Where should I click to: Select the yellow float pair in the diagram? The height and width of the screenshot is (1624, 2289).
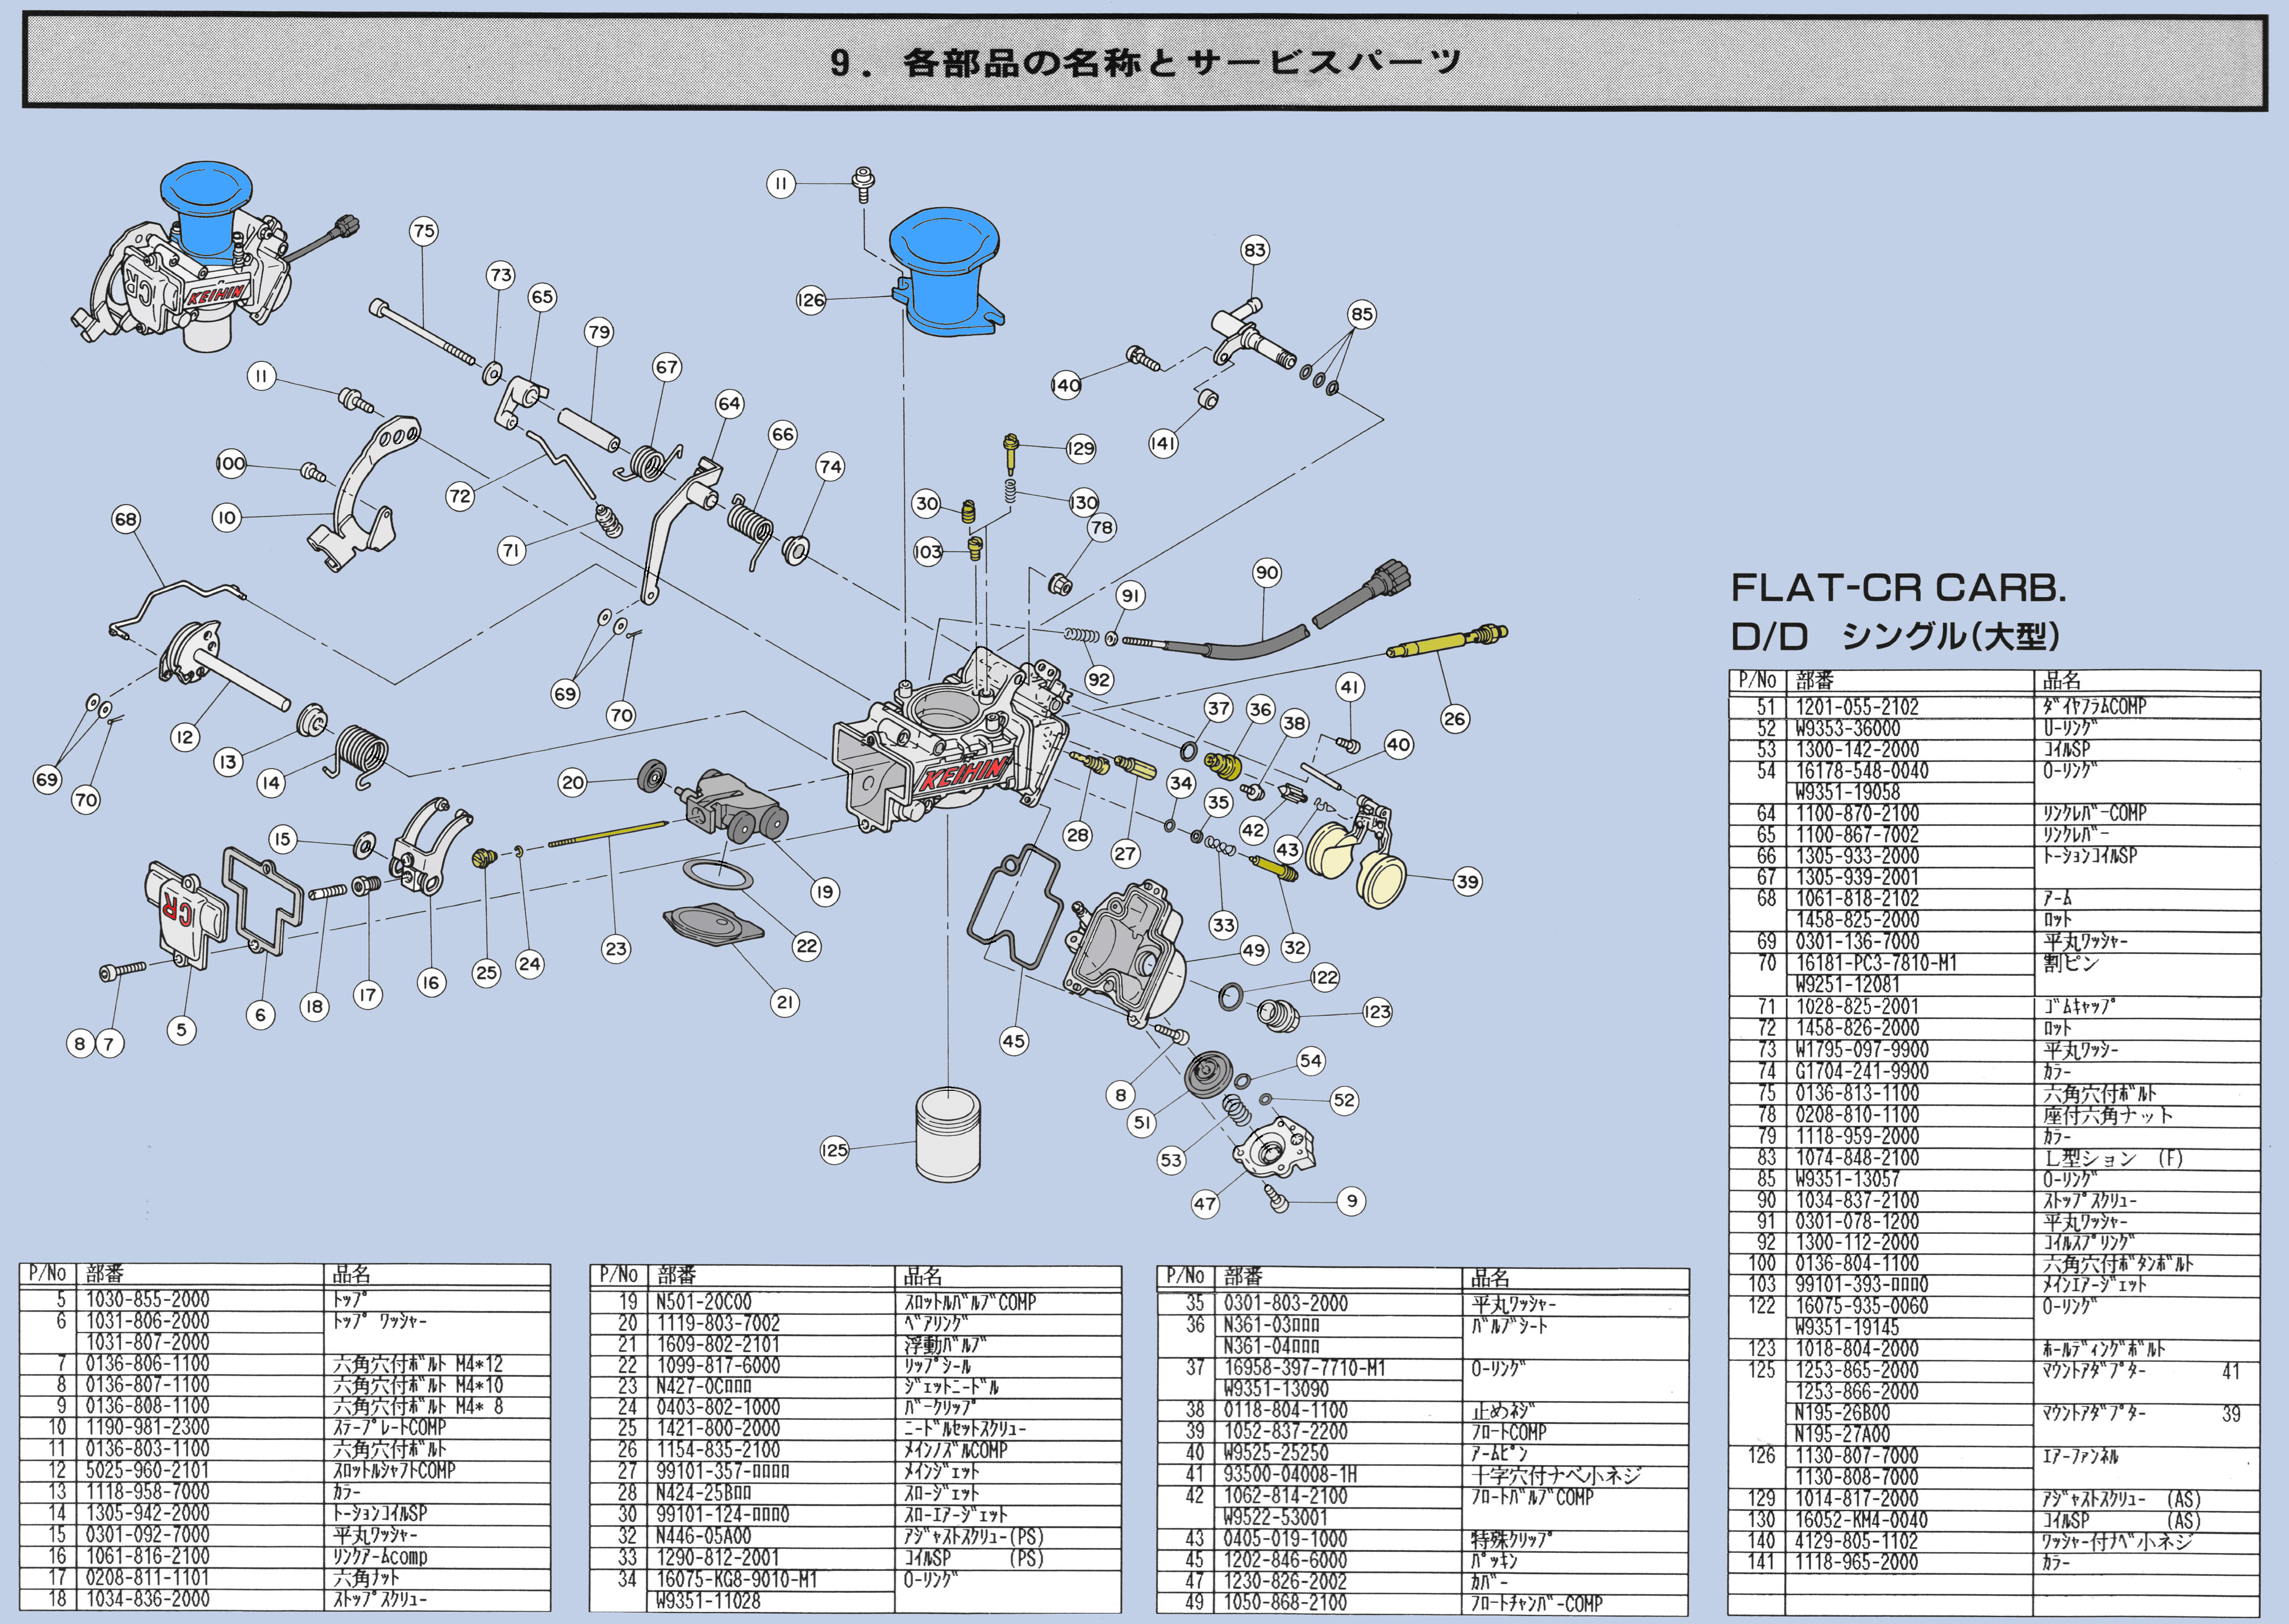pyautogui.click(x=1355, y=864)
